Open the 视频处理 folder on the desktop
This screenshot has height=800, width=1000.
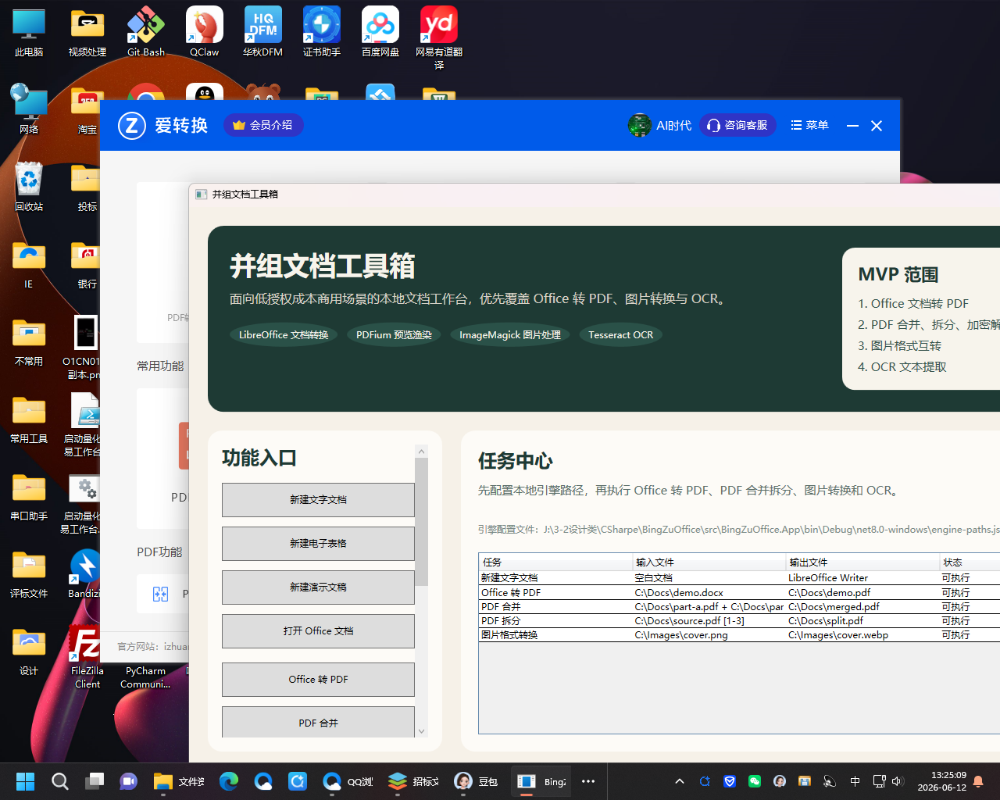87,32
